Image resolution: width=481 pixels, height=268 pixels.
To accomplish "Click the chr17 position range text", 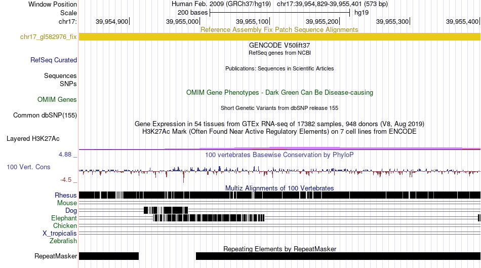I will coord(332,4).
